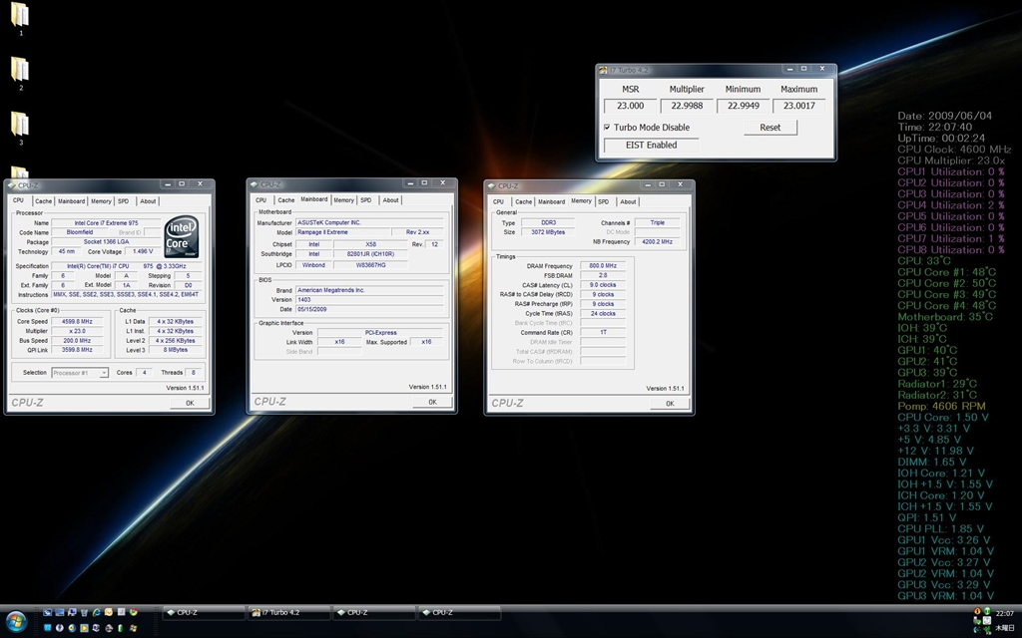Click the EIST Enabled status field

pos(651,146)
